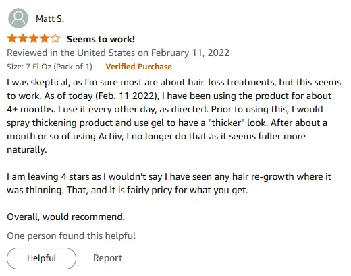Open the "Seems to work!" review title
Image resolution: width=351 pixels, height=276 pixels.
click(x=101, y=39)
